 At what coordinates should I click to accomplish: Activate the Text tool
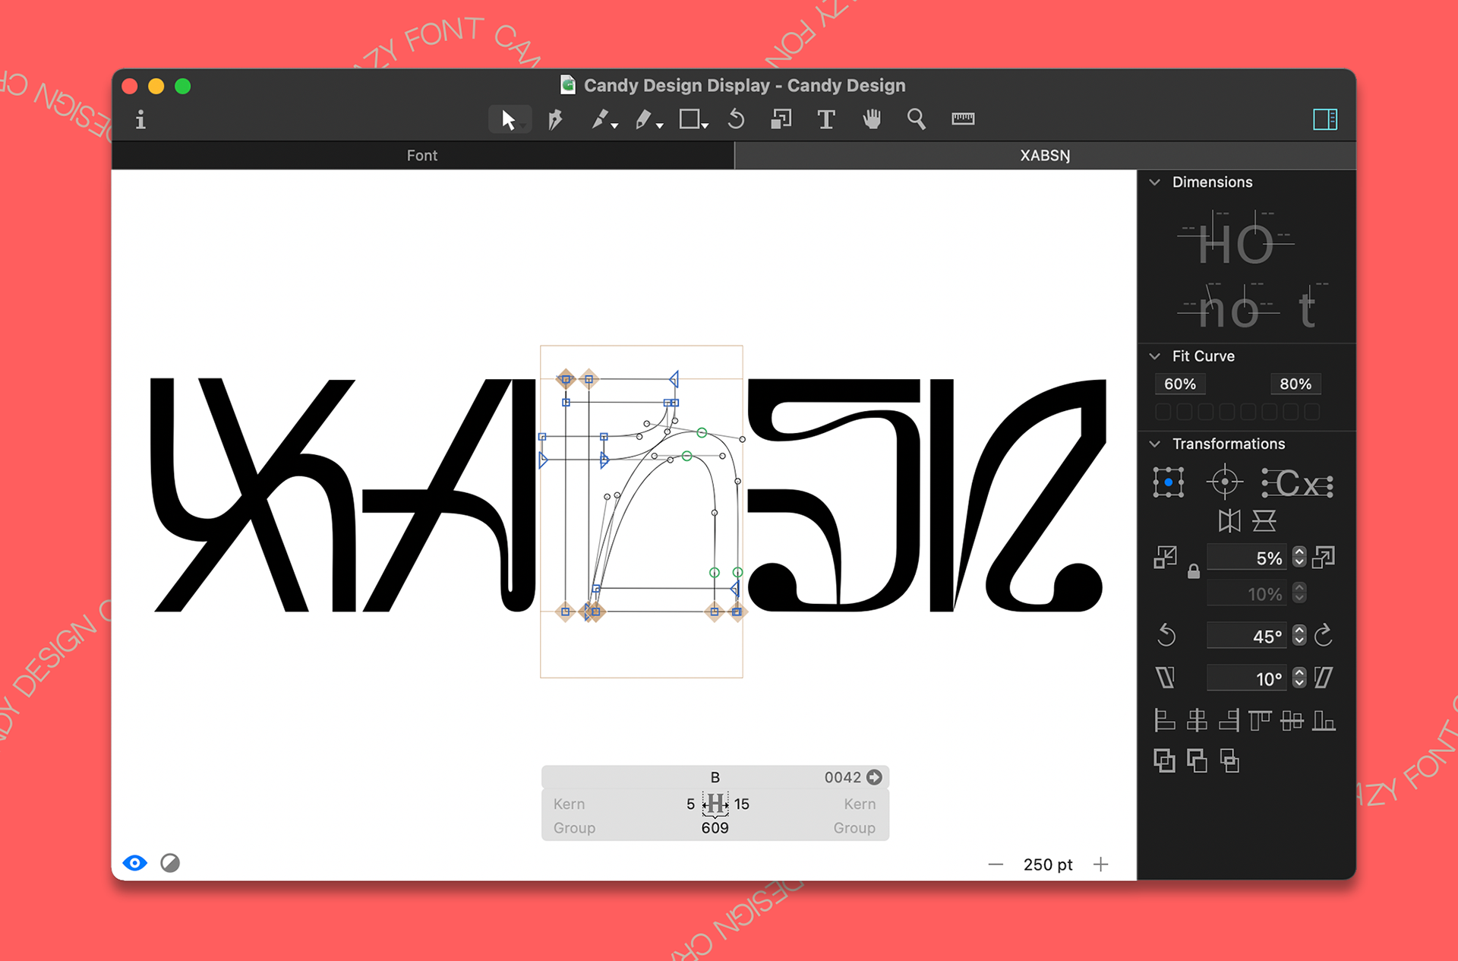(x=826, y=119)
